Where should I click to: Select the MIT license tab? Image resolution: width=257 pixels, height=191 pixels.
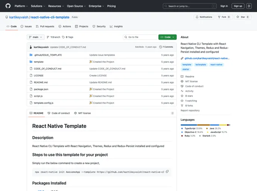coord(82,113)
